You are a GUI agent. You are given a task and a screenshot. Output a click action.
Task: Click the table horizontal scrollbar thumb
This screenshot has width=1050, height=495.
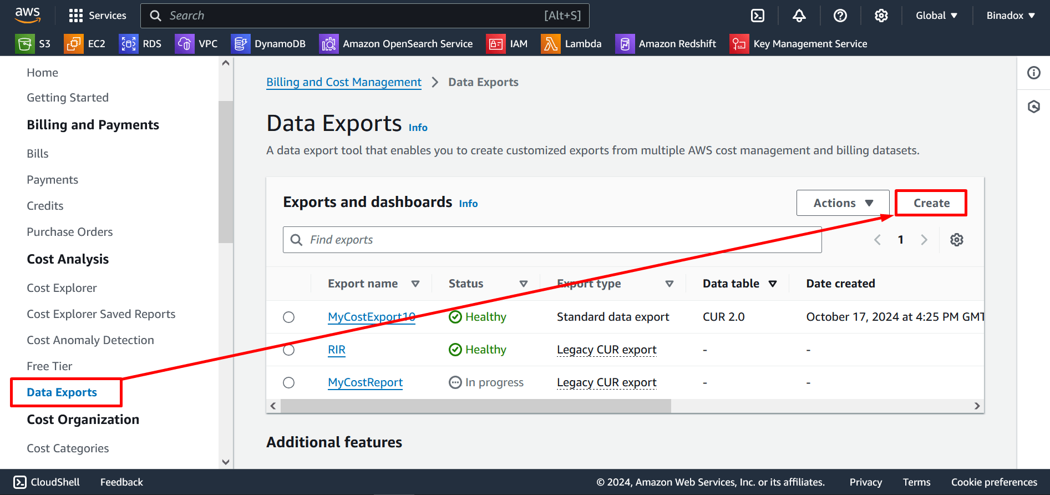pyautogui.click(x=476, y=406)
